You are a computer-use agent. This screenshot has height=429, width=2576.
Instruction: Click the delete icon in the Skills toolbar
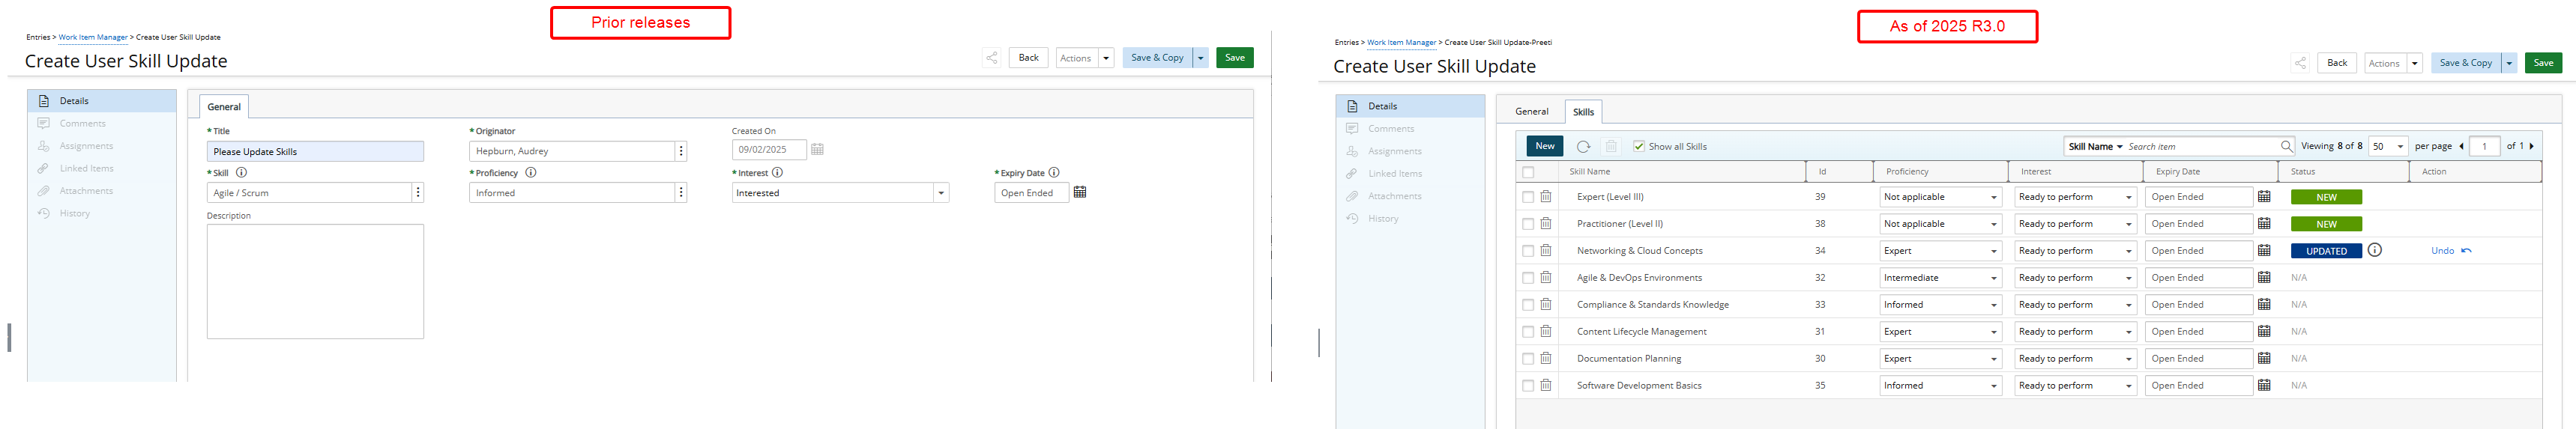pos(1611,147)
